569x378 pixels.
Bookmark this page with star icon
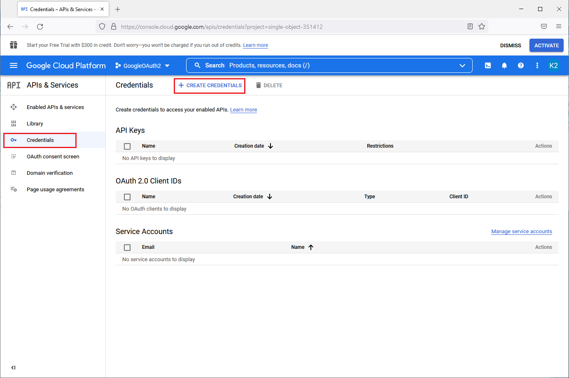pos(482,27)
